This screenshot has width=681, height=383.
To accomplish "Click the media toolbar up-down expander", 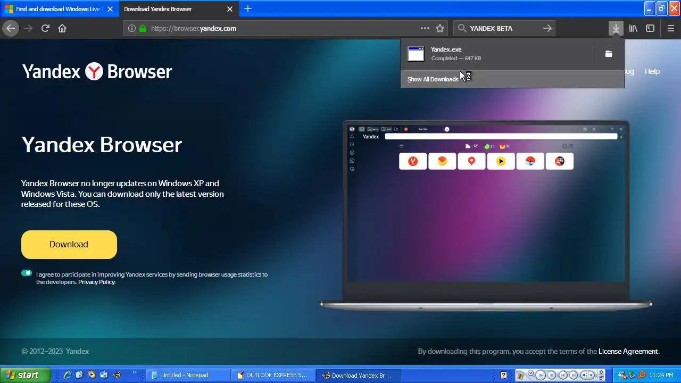I will [x=601, y=372].
